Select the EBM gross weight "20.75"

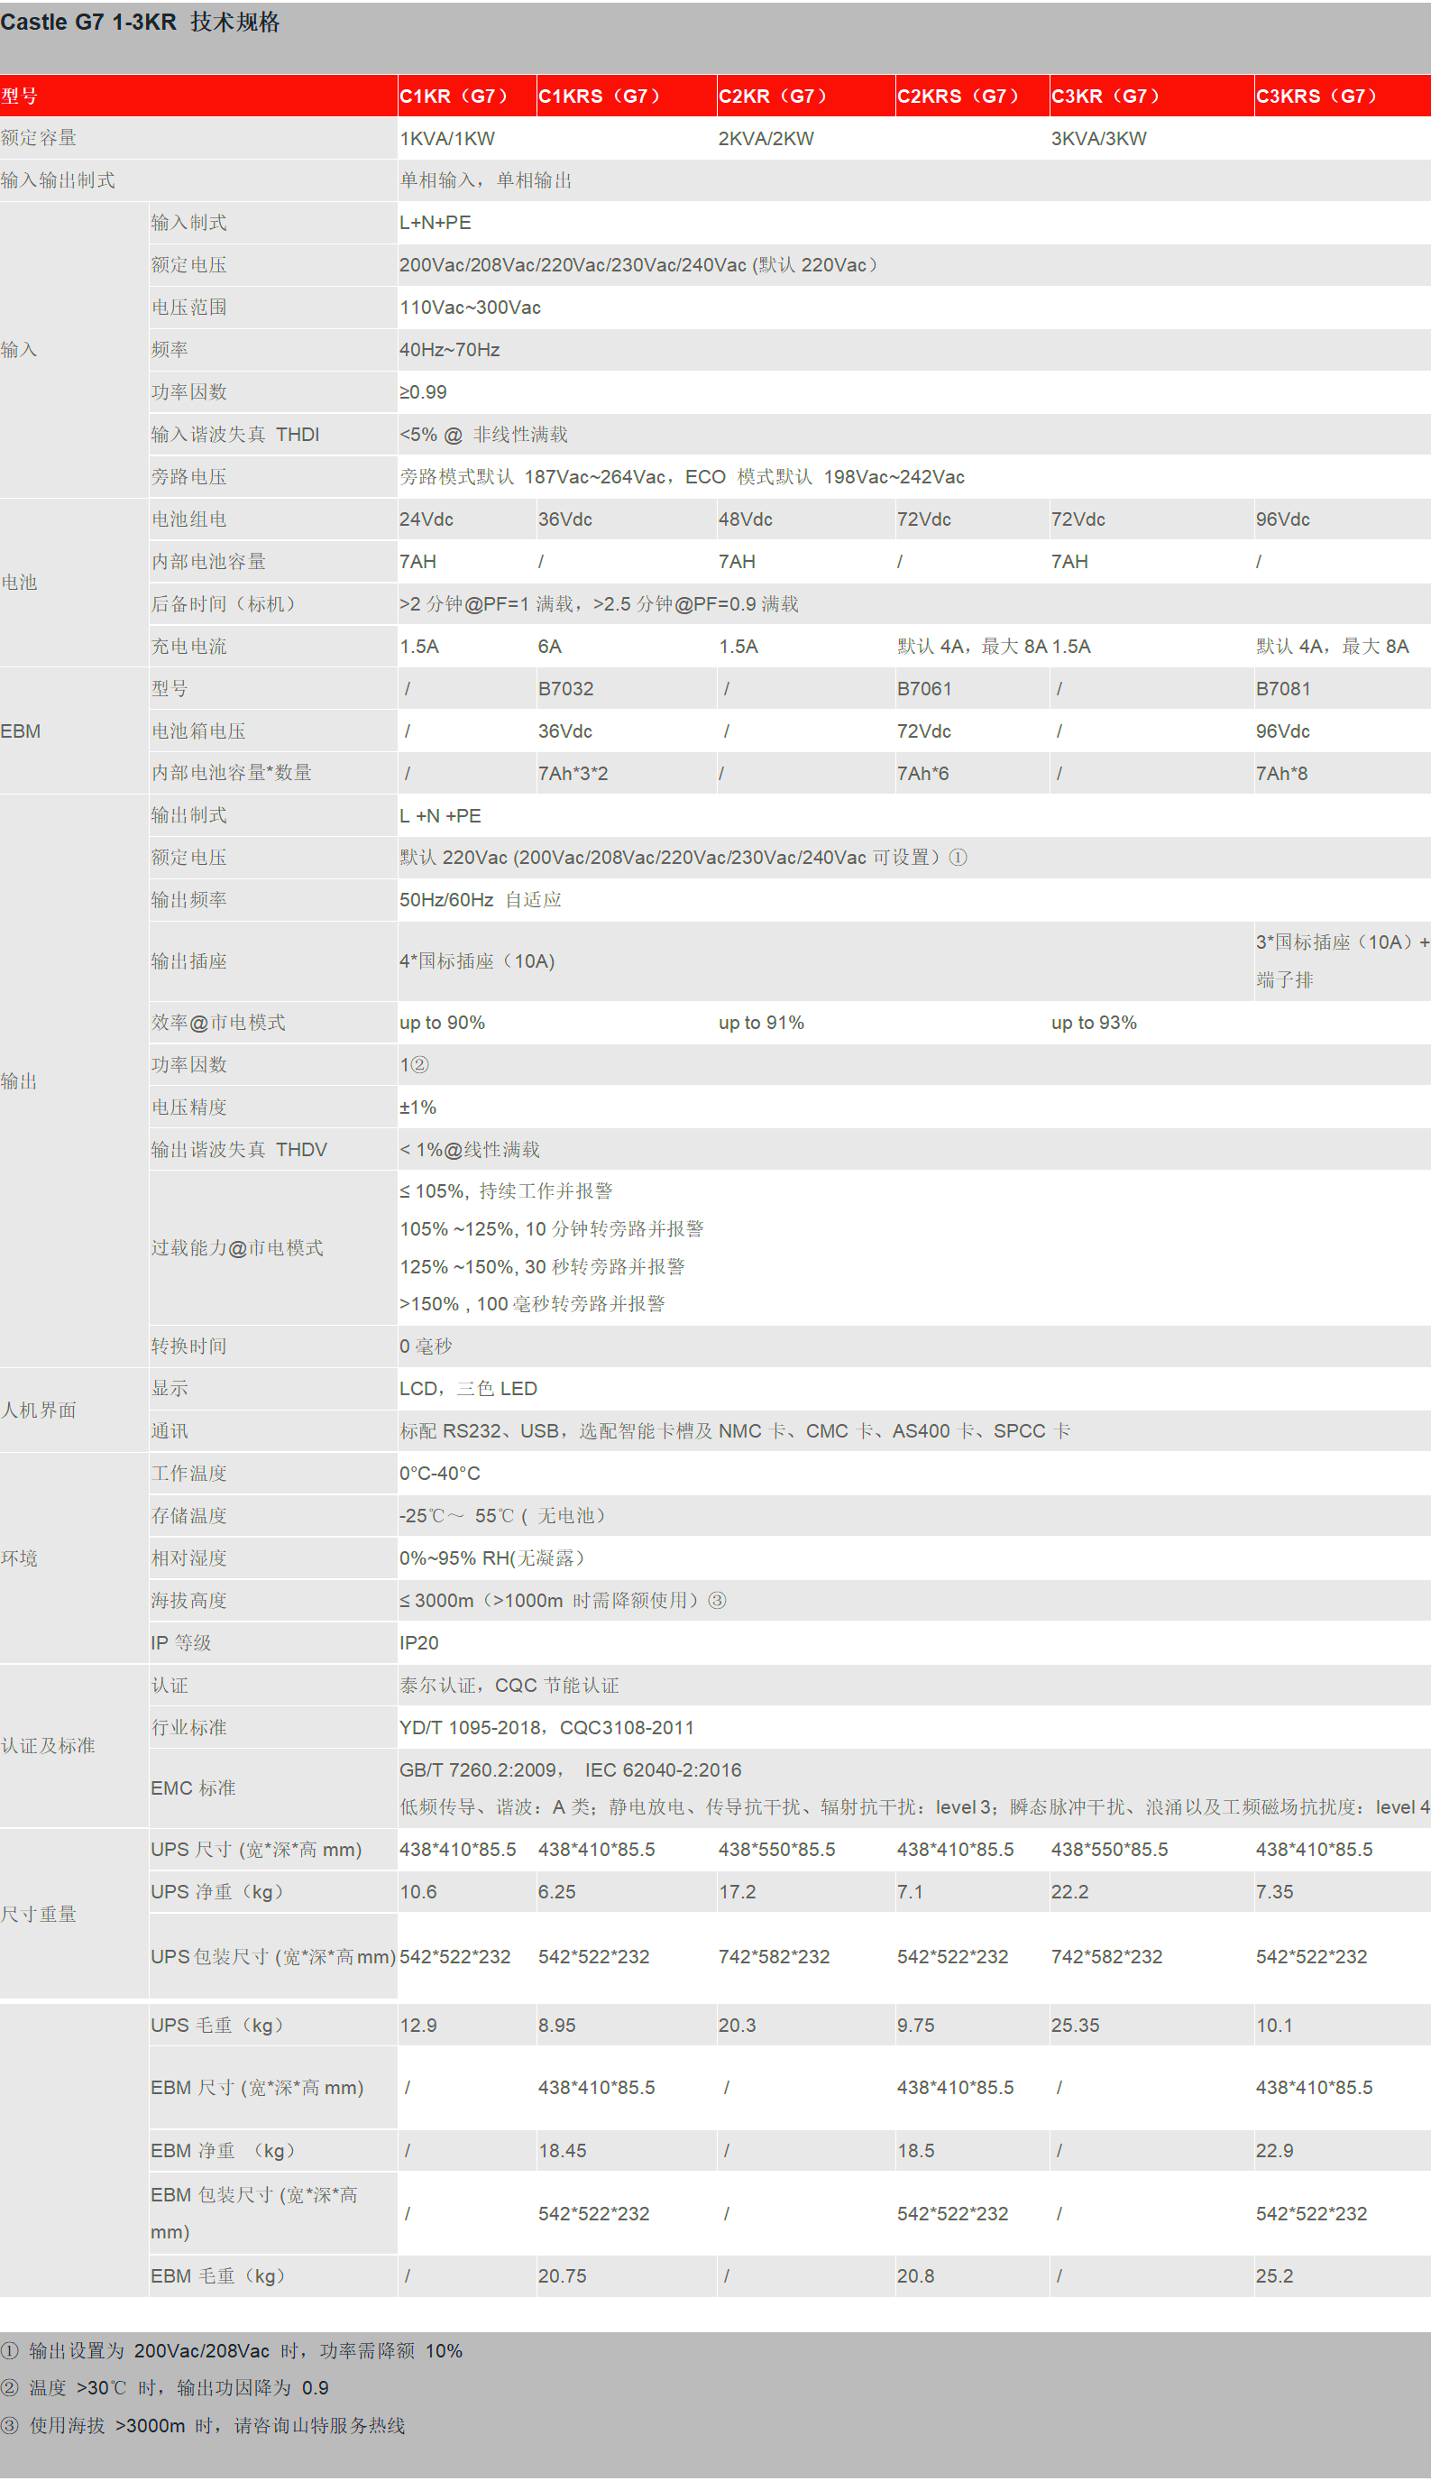click(x=562, y=2276)
